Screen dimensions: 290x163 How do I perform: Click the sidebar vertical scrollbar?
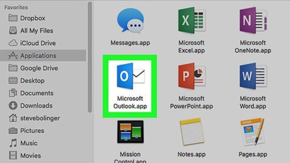coord(90,56)
